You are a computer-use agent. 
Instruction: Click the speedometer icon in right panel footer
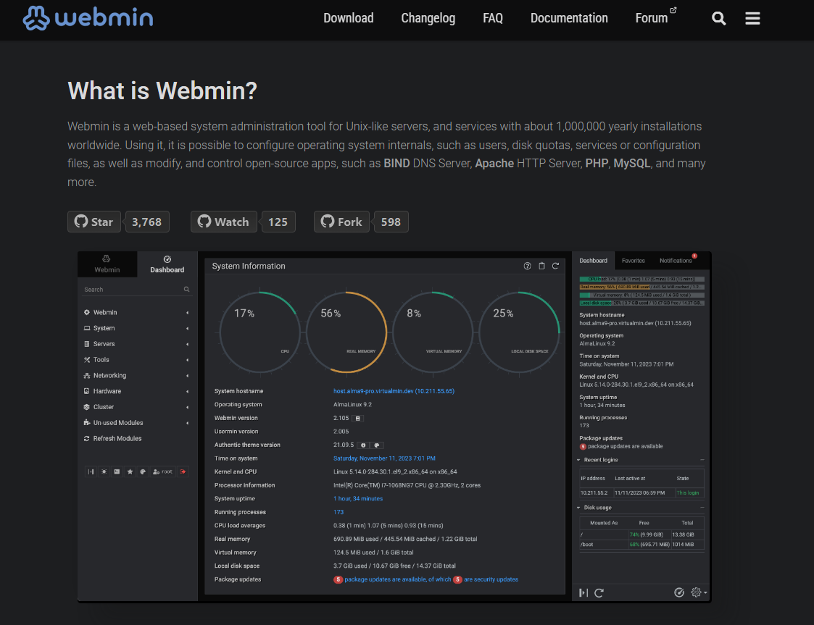(679, 592)
